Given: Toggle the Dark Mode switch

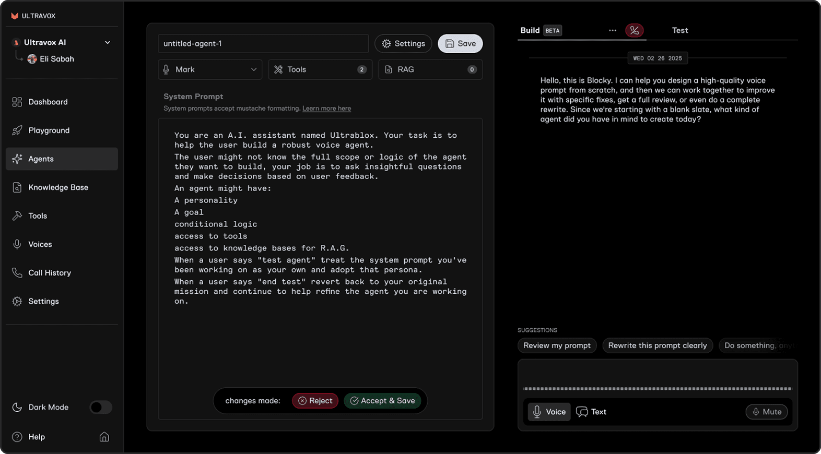Looking at the screenshot, I should pyautogui.click(x=101, y=407).
